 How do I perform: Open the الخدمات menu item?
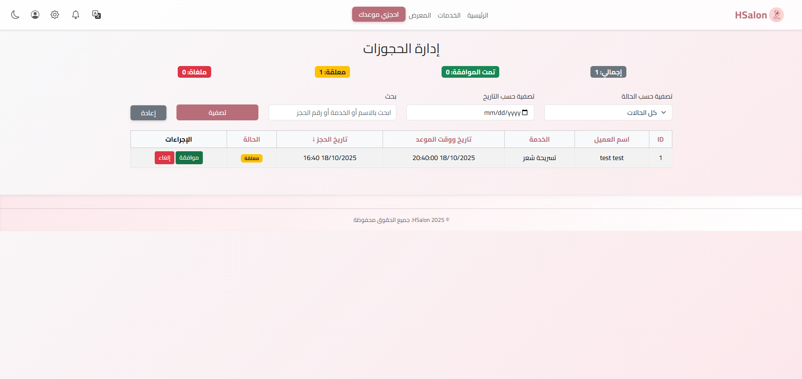449,15
